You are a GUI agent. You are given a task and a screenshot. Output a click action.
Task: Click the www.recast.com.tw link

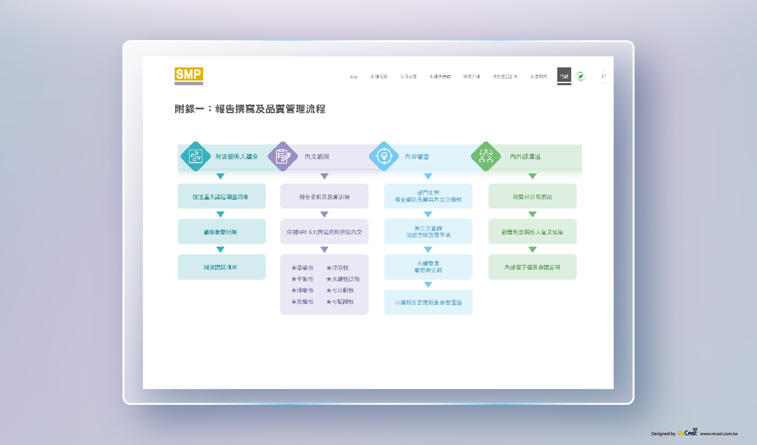[x=719, y=434]
